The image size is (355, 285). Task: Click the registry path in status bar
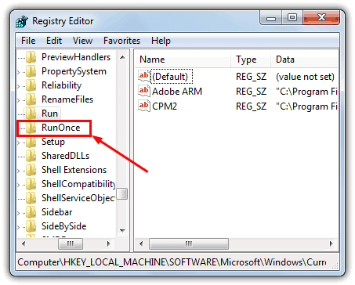pyautogui.click(x=172, y=262)
